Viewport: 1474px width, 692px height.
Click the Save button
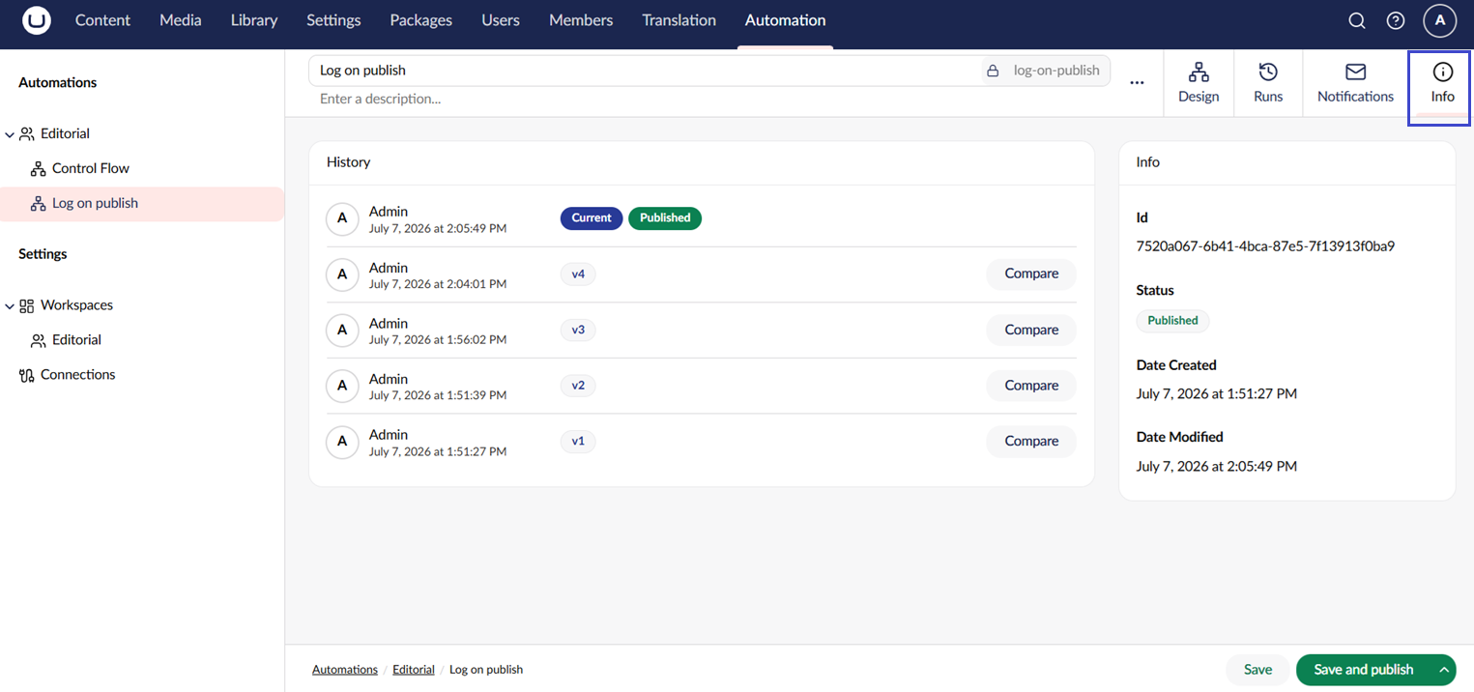tap(1257, 670)
